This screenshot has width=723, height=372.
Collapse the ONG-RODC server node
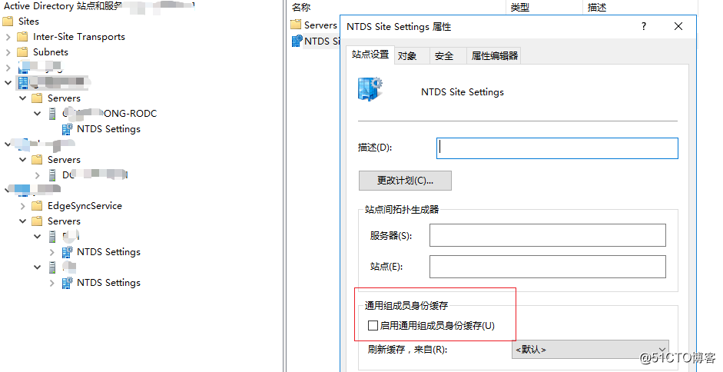click(38, 114)
